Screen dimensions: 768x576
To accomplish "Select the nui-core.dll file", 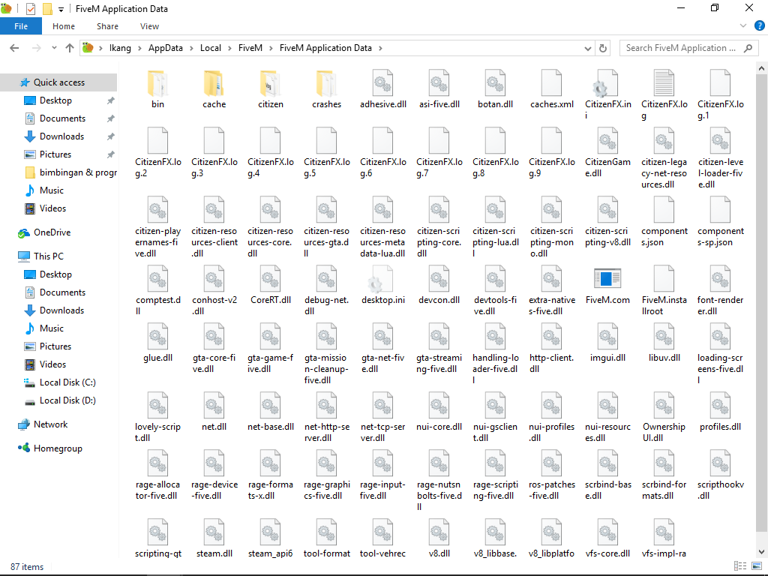I will [439, 412].
